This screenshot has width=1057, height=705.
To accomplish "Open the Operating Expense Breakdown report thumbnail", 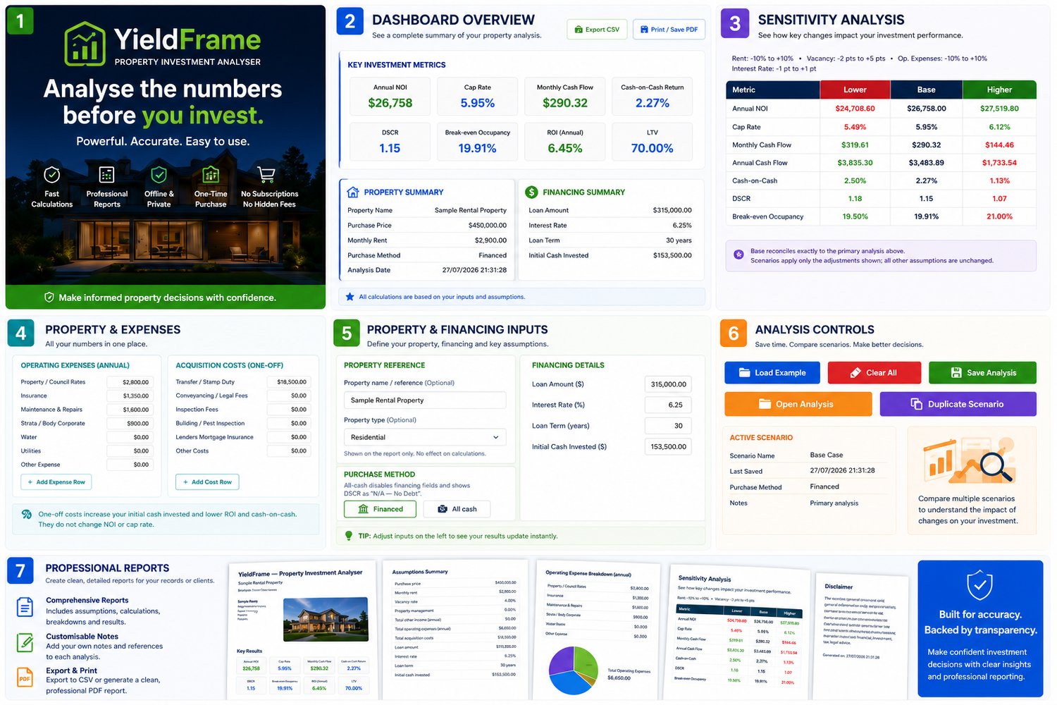I will pos(598,631).
